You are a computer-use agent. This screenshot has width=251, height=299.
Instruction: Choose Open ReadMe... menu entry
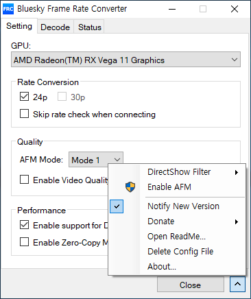click(x=177, y=237)
